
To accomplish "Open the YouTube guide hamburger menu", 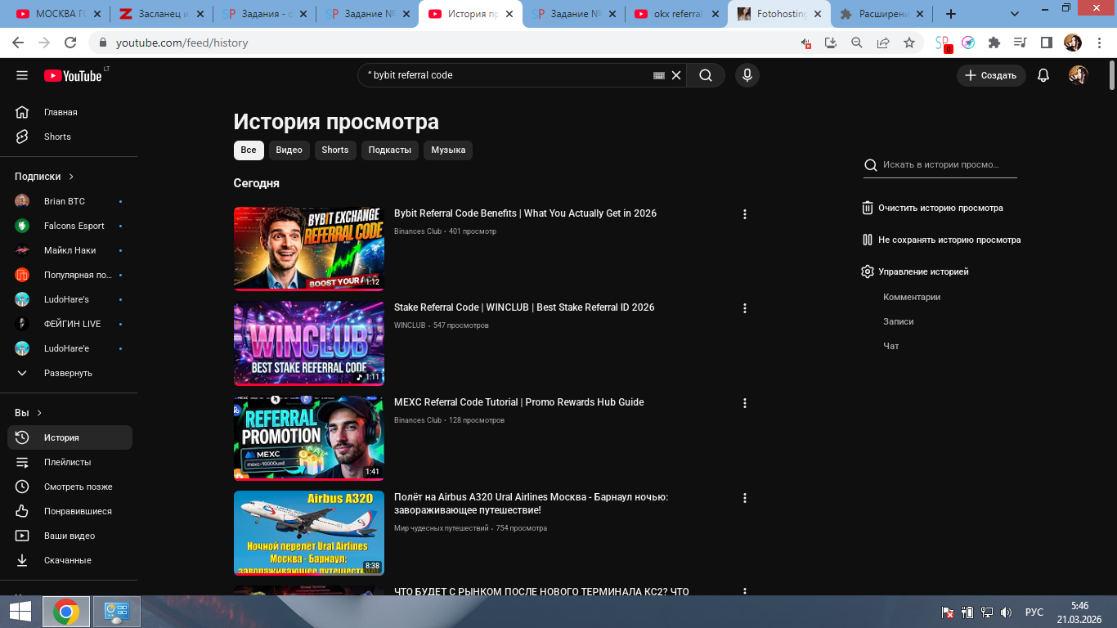I will pos(22,75).
